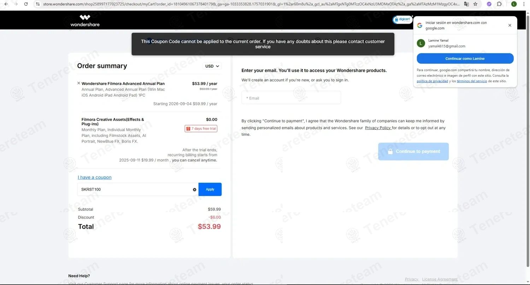Open the Privacy Policy link
Screen dimensions: 530x285
pyautogui.click(x=378, y=128)
